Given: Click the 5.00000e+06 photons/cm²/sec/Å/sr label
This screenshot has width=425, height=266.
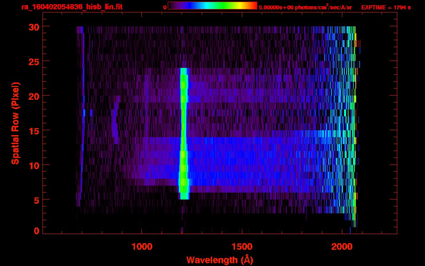Looking at the screenshot, I should 305,7.
